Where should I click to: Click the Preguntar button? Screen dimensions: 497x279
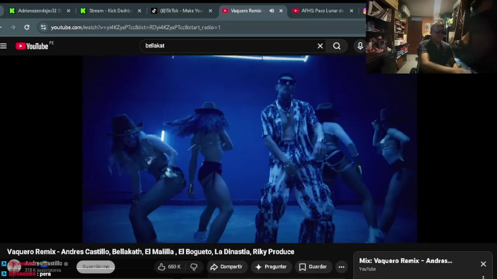(271, 267)
